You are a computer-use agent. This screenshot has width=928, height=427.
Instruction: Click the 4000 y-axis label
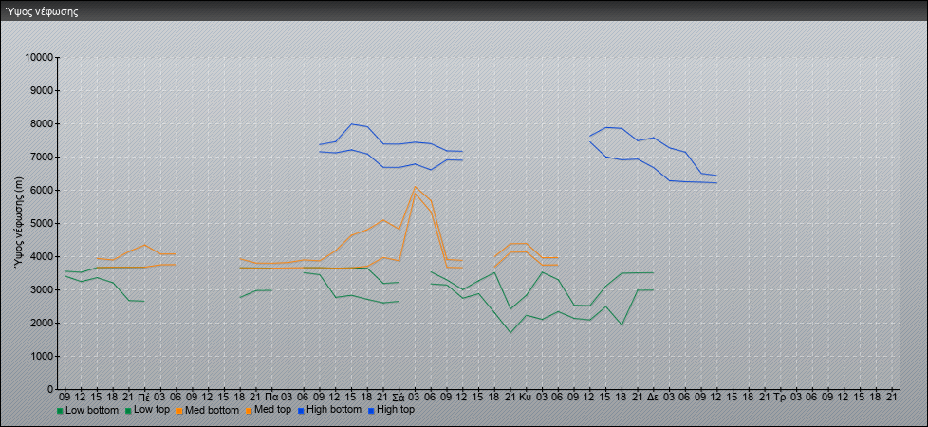click(x=41, y=256)
